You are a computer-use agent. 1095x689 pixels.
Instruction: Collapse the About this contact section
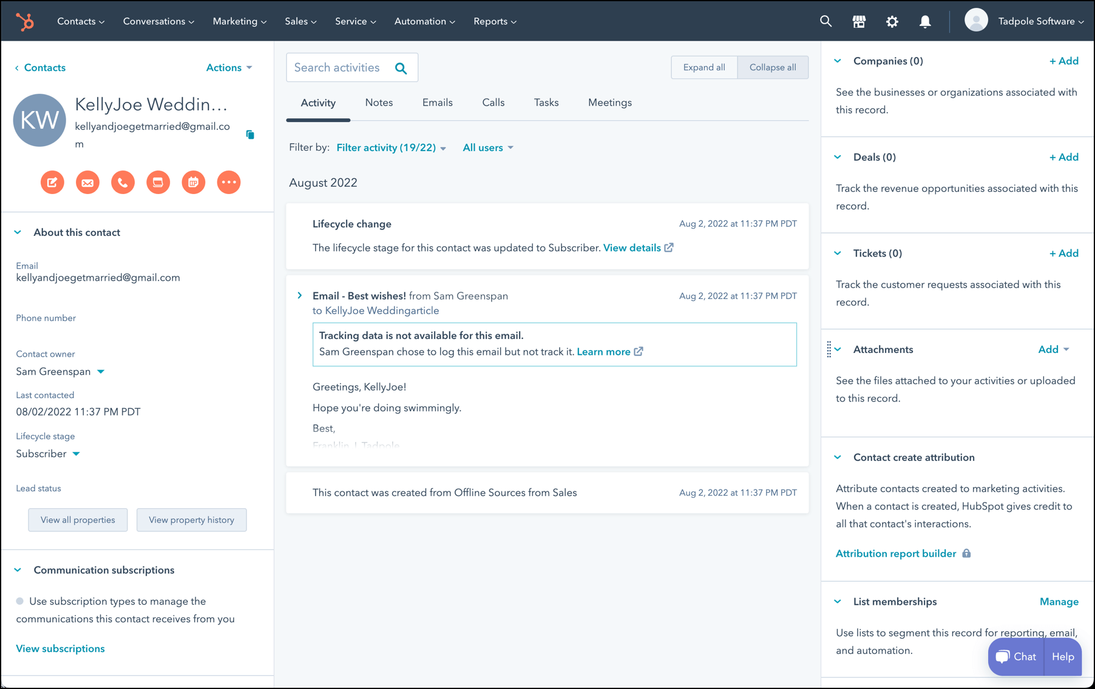coord(18,232)
